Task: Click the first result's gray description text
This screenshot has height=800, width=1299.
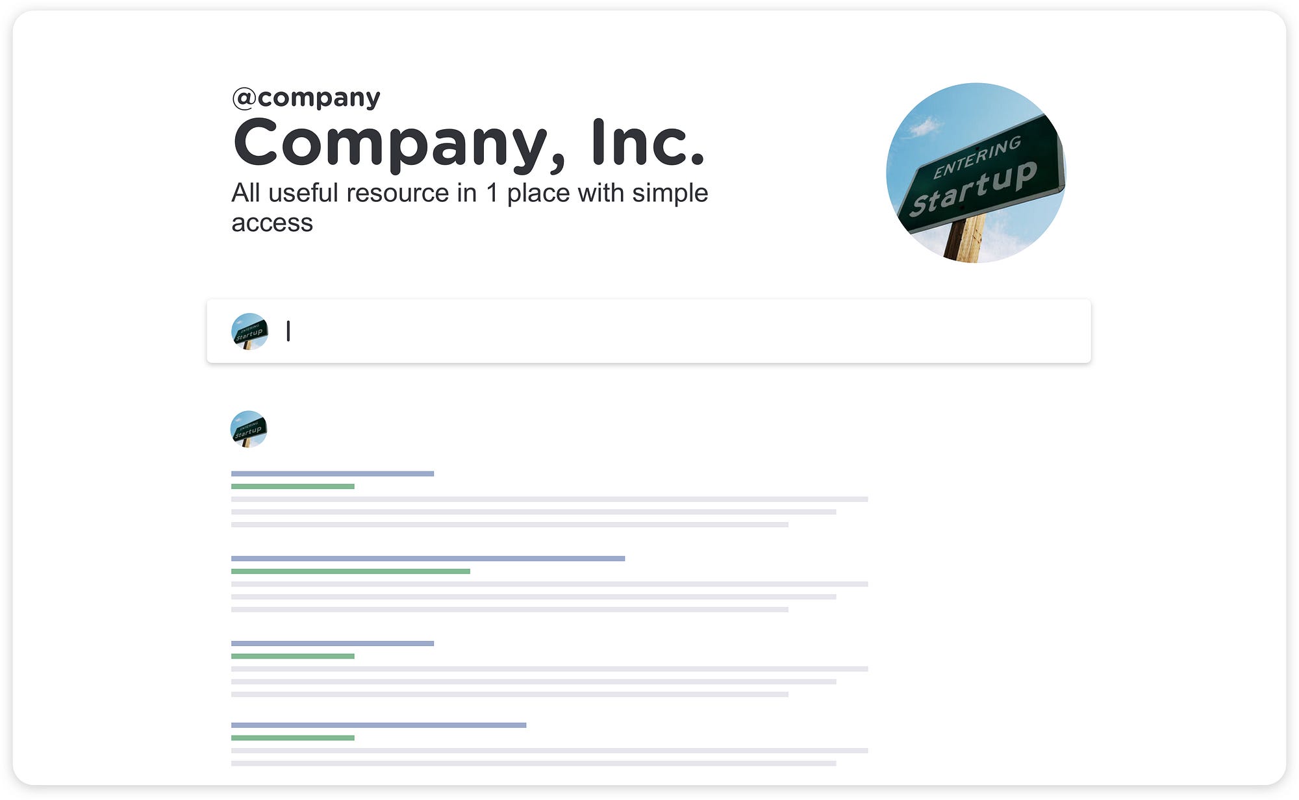Action: tap(549, 512)
